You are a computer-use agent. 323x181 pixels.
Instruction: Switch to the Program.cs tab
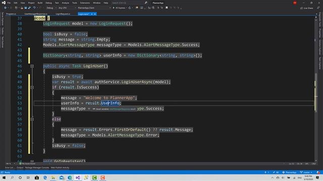click(11, 14)
